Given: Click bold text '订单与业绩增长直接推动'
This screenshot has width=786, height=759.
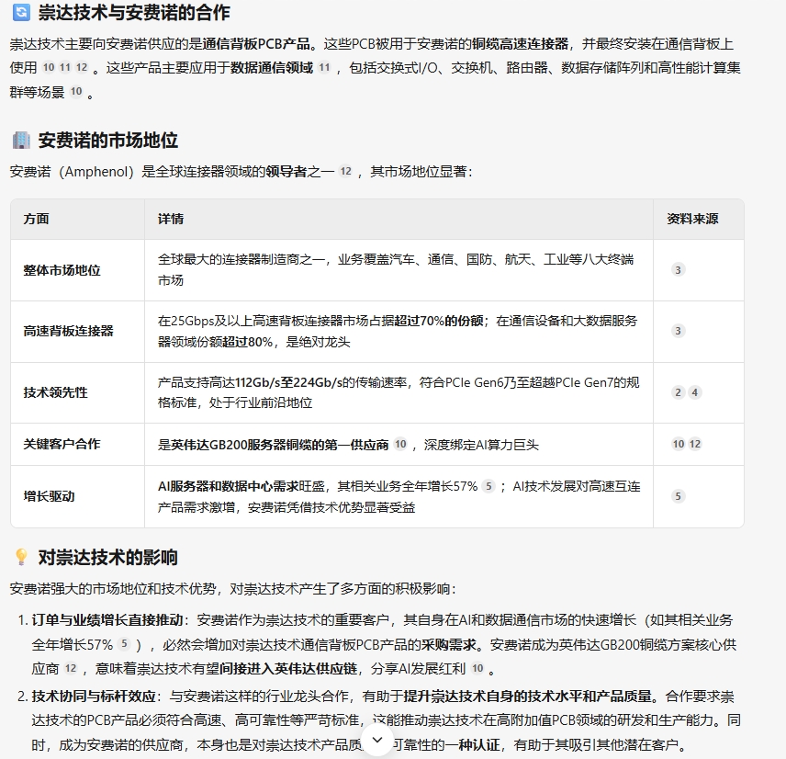Looking at the screenshot, I should (107, 620).
